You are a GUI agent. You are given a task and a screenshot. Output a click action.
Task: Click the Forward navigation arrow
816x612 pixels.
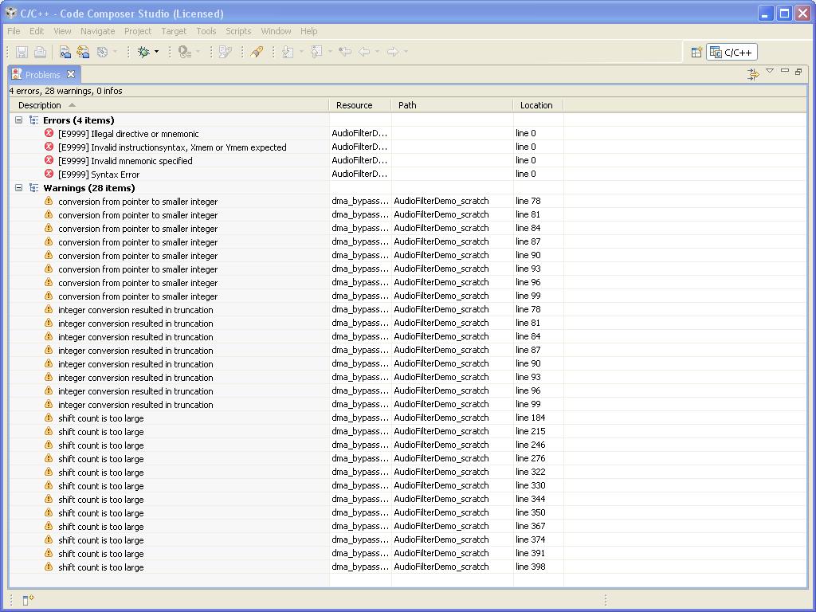pos(394,52)
